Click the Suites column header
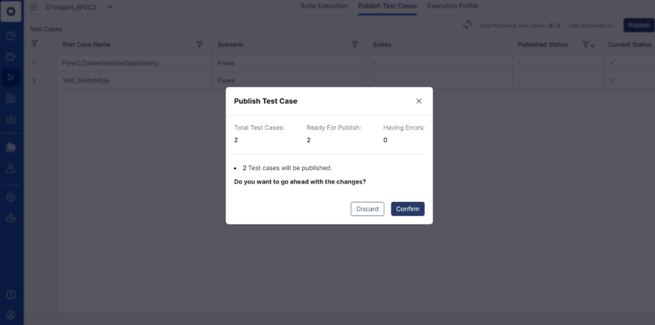This screenshot has width=655, height=325. [x=382, y=45]
